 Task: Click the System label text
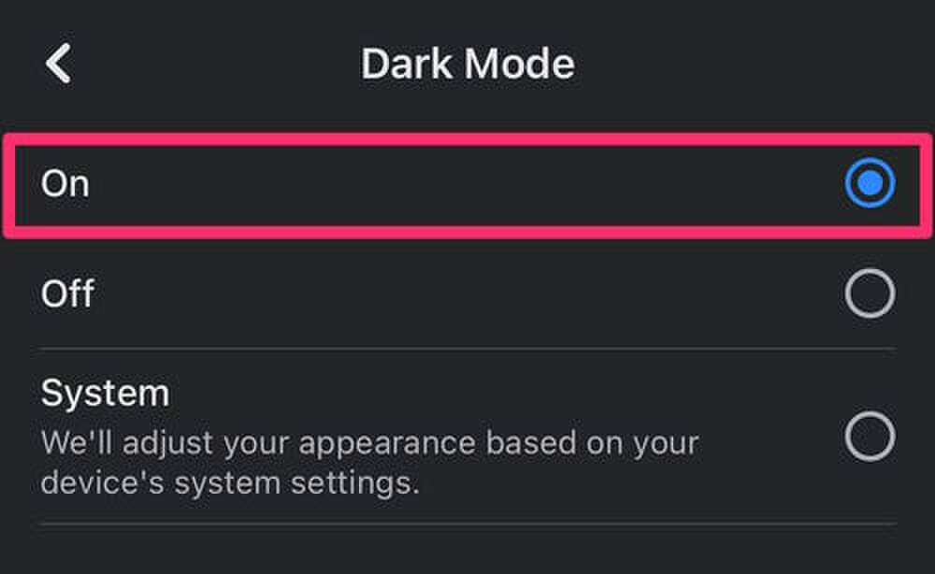tap(104, 394)
